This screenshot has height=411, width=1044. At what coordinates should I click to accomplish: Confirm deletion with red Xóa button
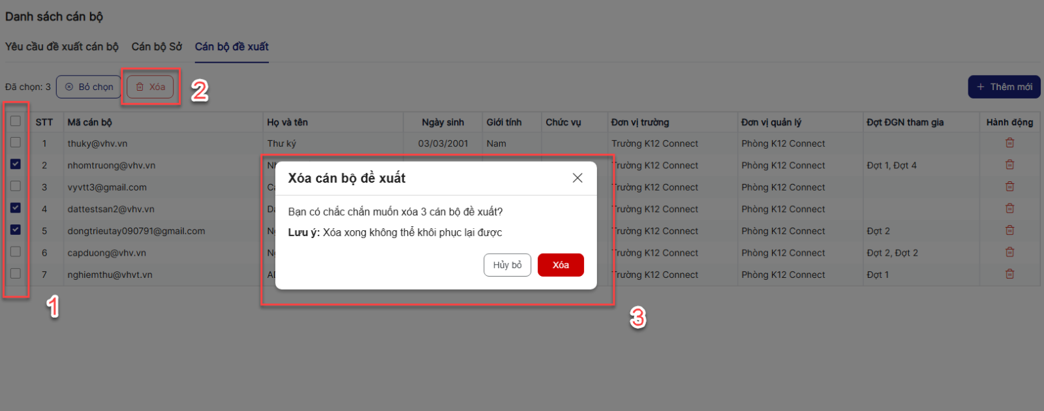click(560, 265)
